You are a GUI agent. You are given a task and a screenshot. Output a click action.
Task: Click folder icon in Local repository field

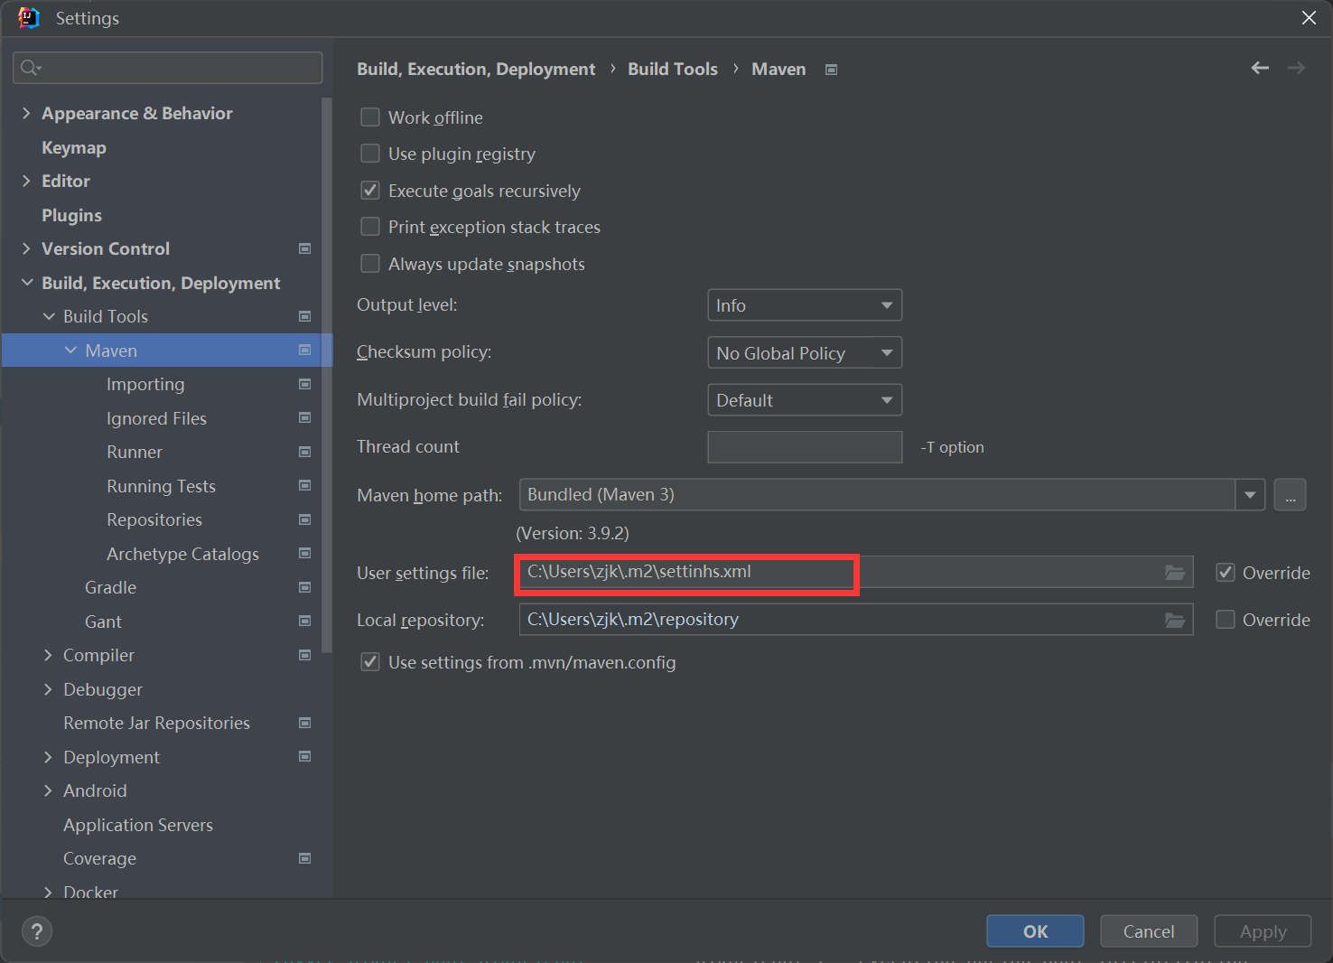tap(1174, 620)
